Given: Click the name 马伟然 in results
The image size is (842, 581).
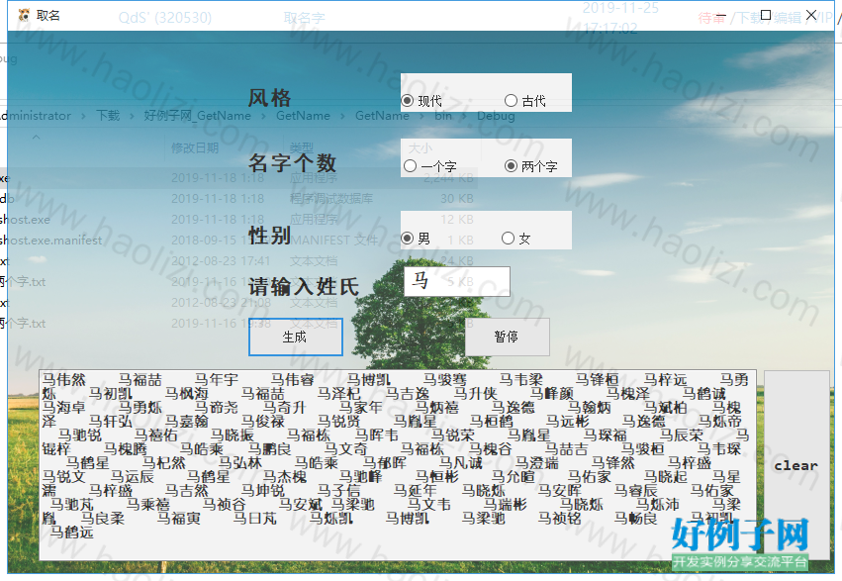Looking at the screenshot, I should (64, 380).
